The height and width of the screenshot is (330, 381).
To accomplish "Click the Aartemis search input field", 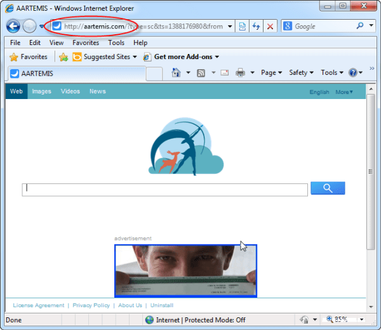I will pyautogui.click(x=164, y=190).
